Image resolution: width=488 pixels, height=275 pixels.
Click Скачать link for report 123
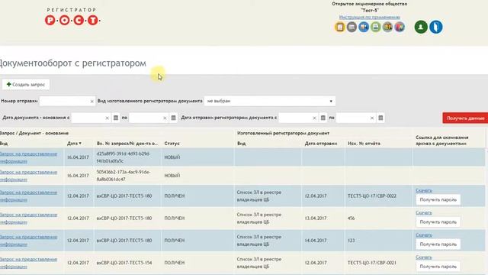coord(424,235)
